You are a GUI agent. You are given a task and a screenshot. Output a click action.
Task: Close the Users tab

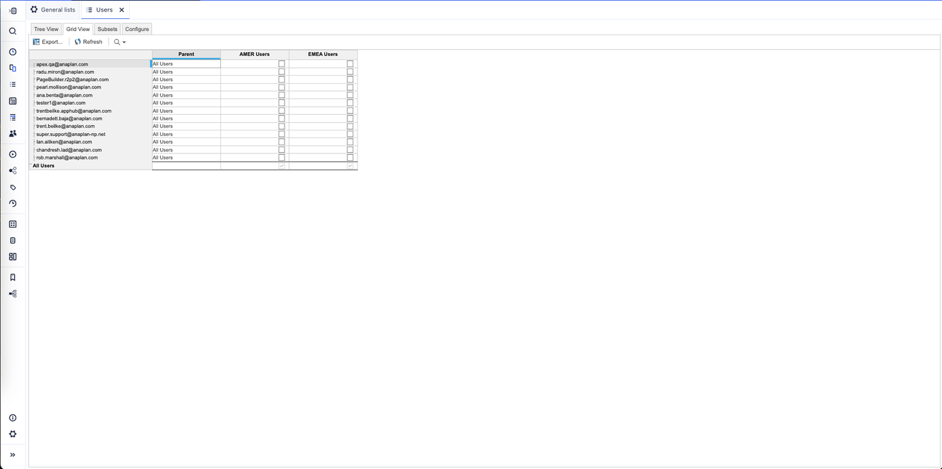coord(122,10)
